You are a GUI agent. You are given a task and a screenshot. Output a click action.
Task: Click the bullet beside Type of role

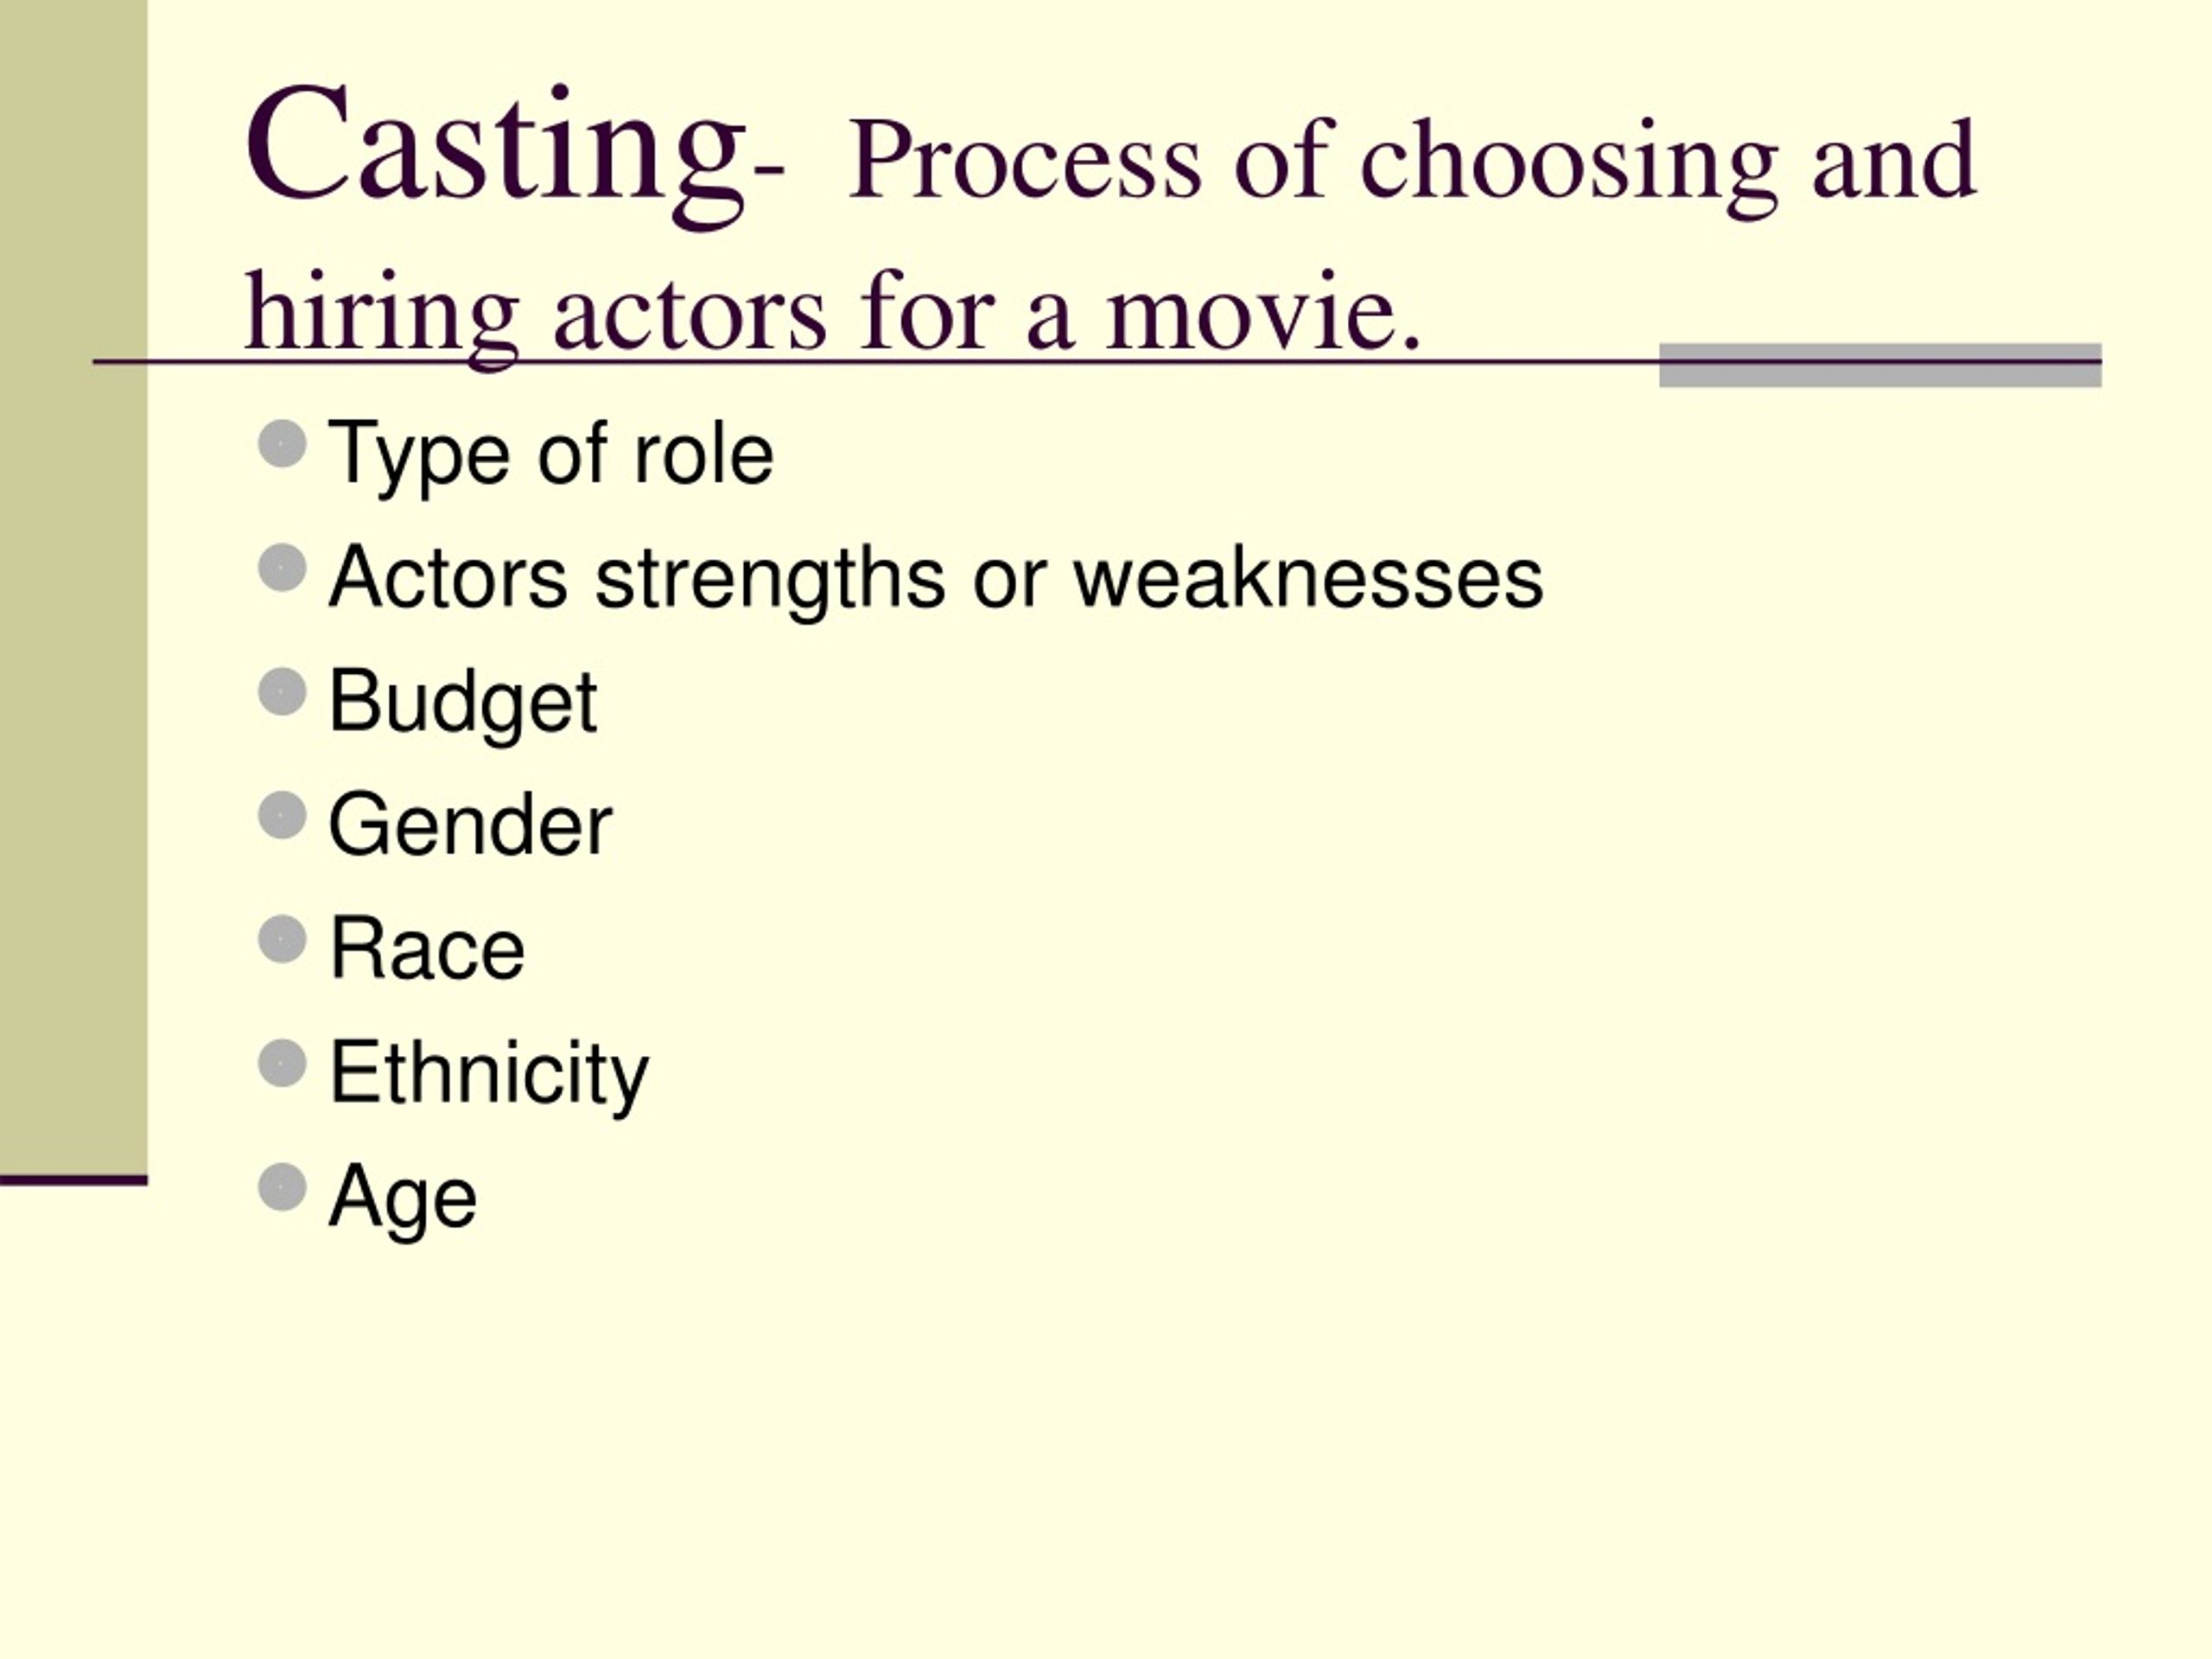click(x=282, y=444)
